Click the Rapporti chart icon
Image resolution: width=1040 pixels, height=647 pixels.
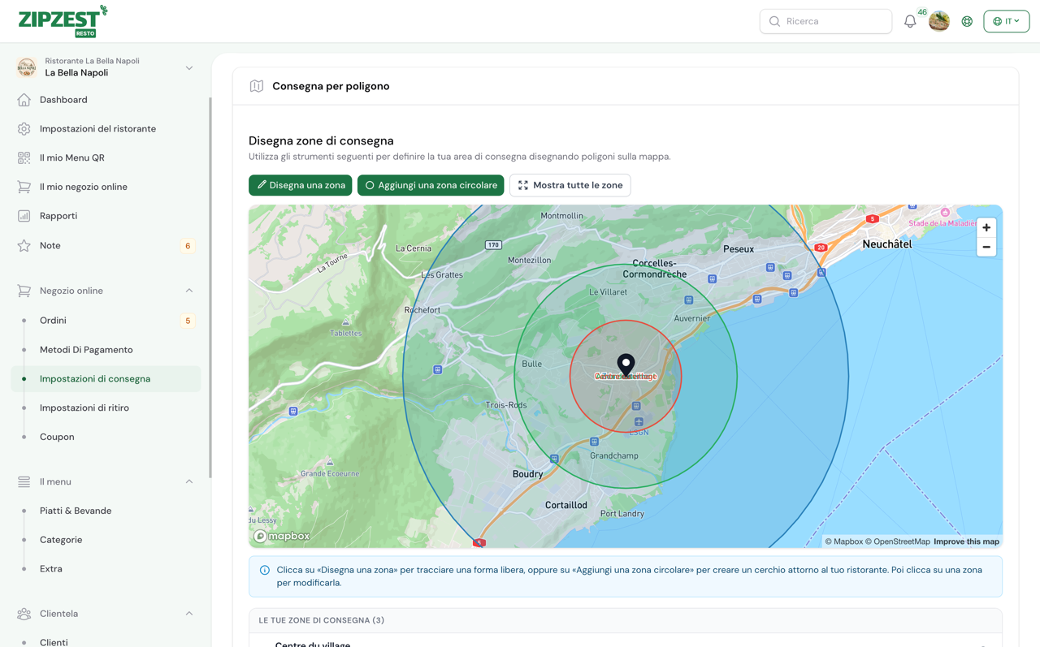coord(24,216)
